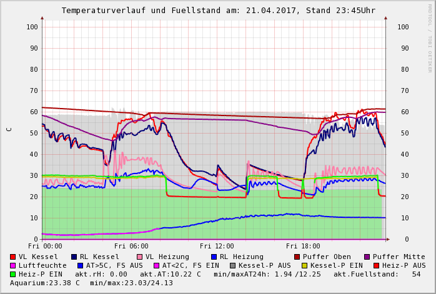Click the Fri 06:00 time axis label
Image resolution: width=436 pixels, height=294 pixels.
pyautogui.click(x=131, y=246)
